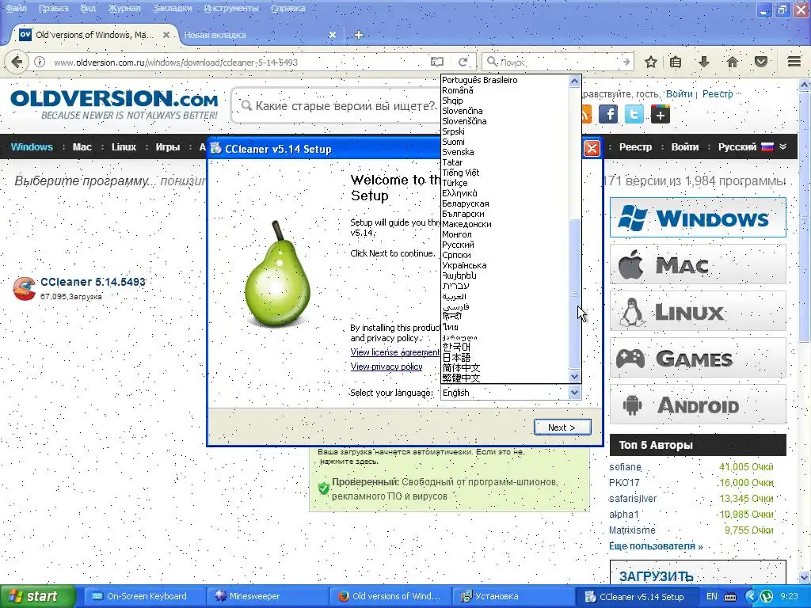Screen dimensions: 811x608
Task: Reload the page with refresh icon
Action: 463,62
